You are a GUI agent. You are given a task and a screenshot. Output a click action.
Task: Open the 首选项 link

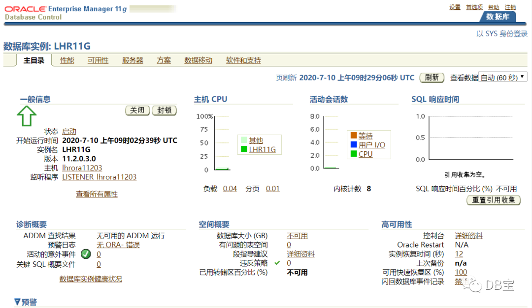pos(474,7)
